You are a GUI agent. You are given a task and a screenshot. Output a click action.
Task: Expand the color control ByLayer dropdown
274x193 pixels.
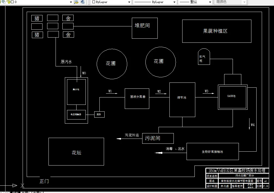130,2
